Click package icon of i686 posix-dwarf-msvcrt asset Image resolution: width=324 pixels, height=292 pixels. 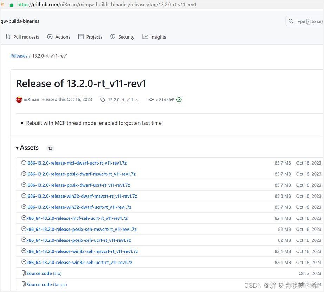point(24,174)
